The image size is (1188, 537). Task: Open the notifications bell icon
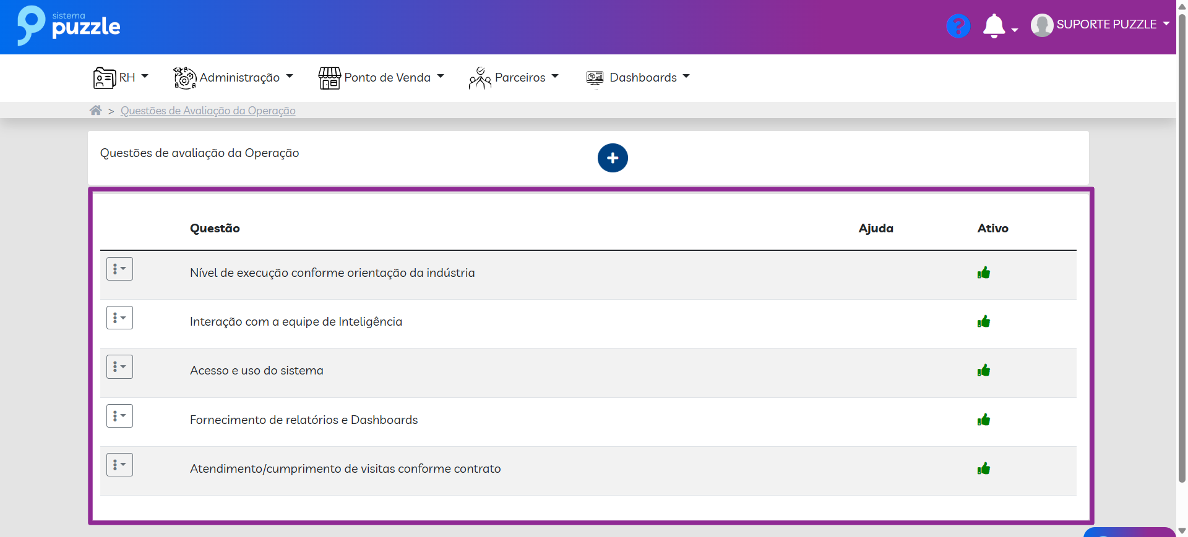coord(994,26)
